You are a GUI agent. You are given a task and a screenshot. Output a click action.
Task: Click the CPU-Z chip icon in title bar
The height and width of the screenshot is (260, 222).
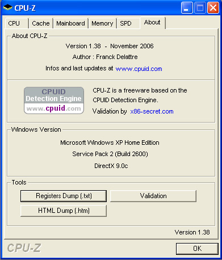click(x=8, y=8)
